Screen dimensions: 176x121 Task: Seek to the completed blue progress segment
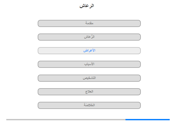click(147, 119)
